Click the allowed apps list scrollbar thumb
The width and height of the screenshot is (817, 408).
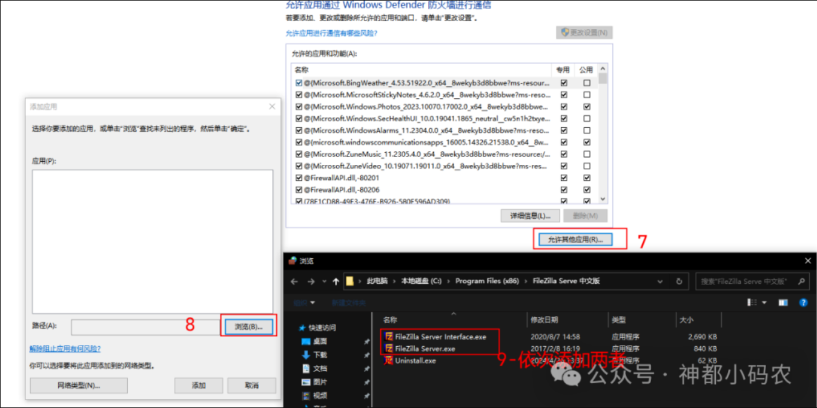click(x=603, y=79)
